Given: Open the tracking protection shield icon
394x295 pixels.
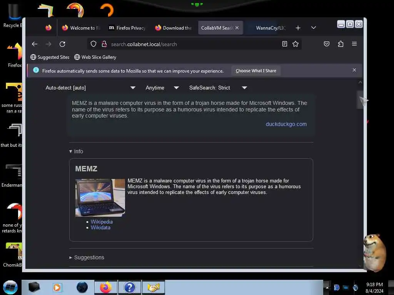Looking at the screenshot, I should point(93,44).
